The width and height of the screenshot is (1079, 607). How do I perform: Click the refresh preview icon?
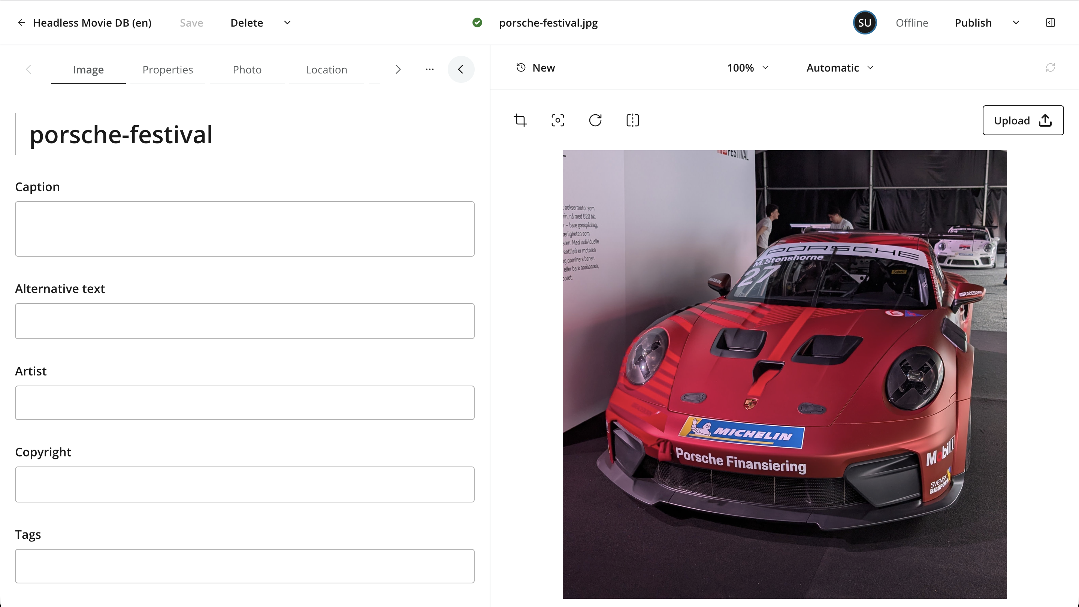(x=1050, y=68)
